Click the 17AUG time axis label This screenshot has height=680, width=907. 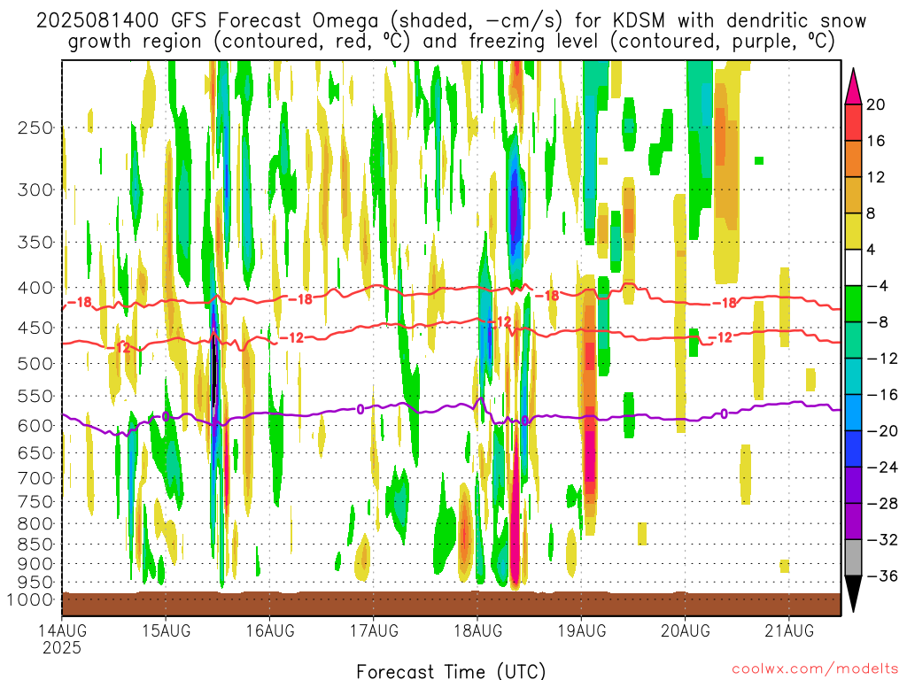(374, 630)
